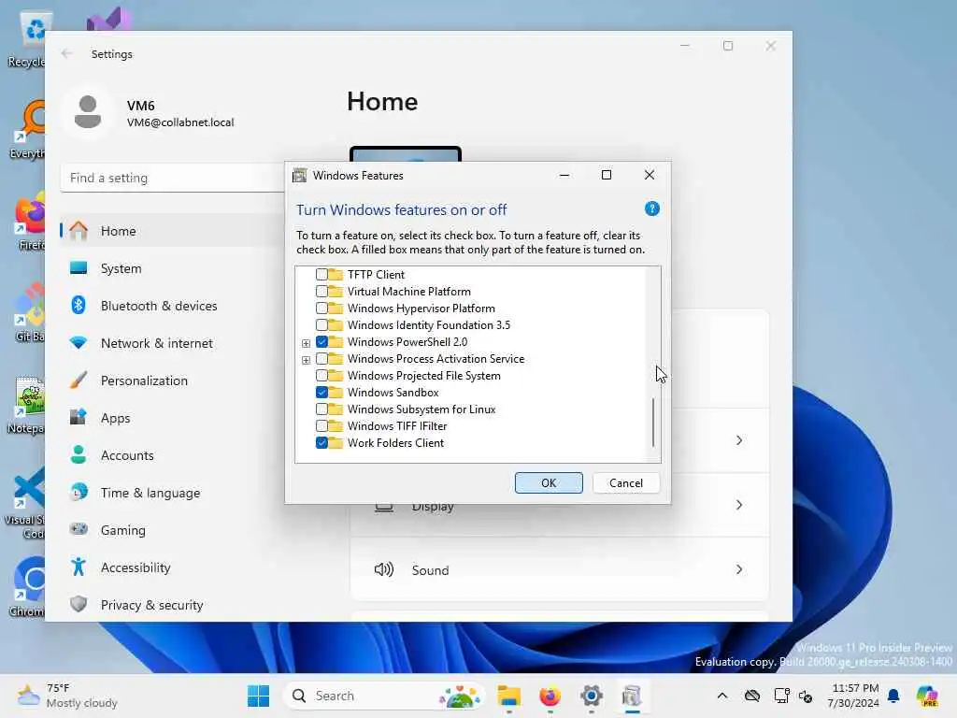Select the Gaming sidebar label

pyautogui.click(x=122, y=531)
